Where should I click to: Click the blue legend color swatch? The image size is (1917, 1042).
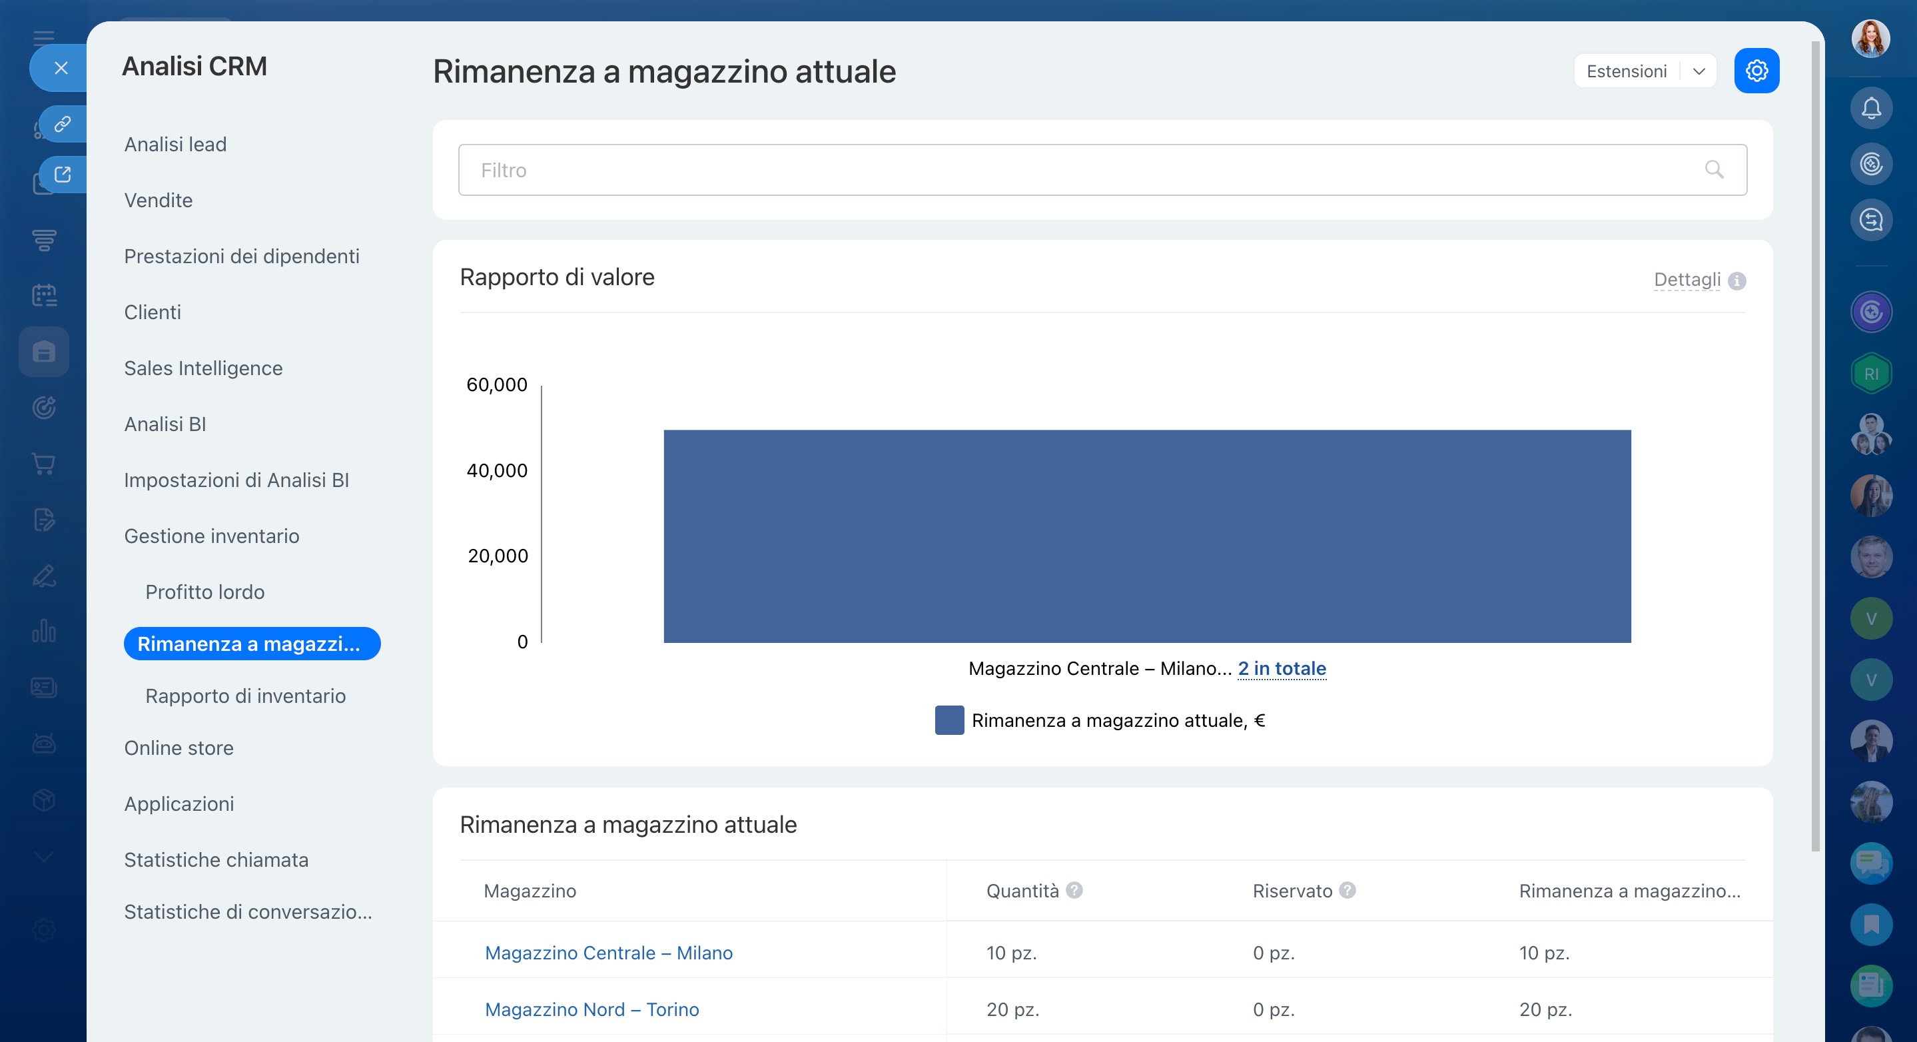[x=949, y=720]
